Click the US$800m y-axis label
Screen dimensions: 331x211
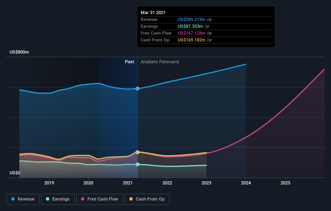[x=19, y=52]
